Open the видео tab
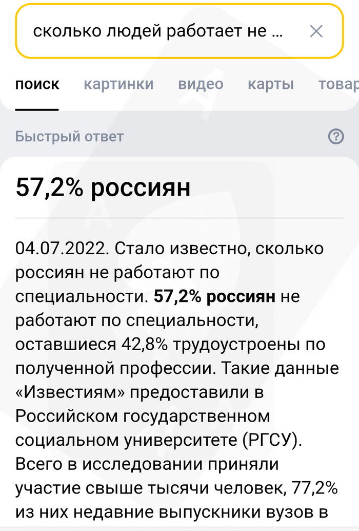This screenshot has width=359, height=531. (201, 84)
